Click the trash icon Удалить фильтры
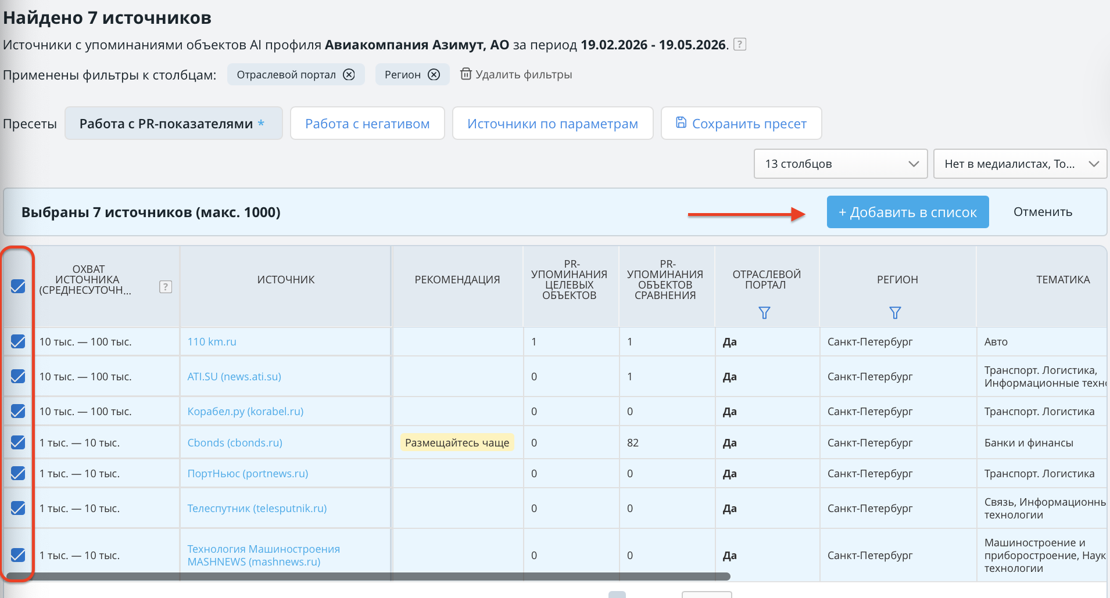The image size is (1110, 598). point(466,74)
